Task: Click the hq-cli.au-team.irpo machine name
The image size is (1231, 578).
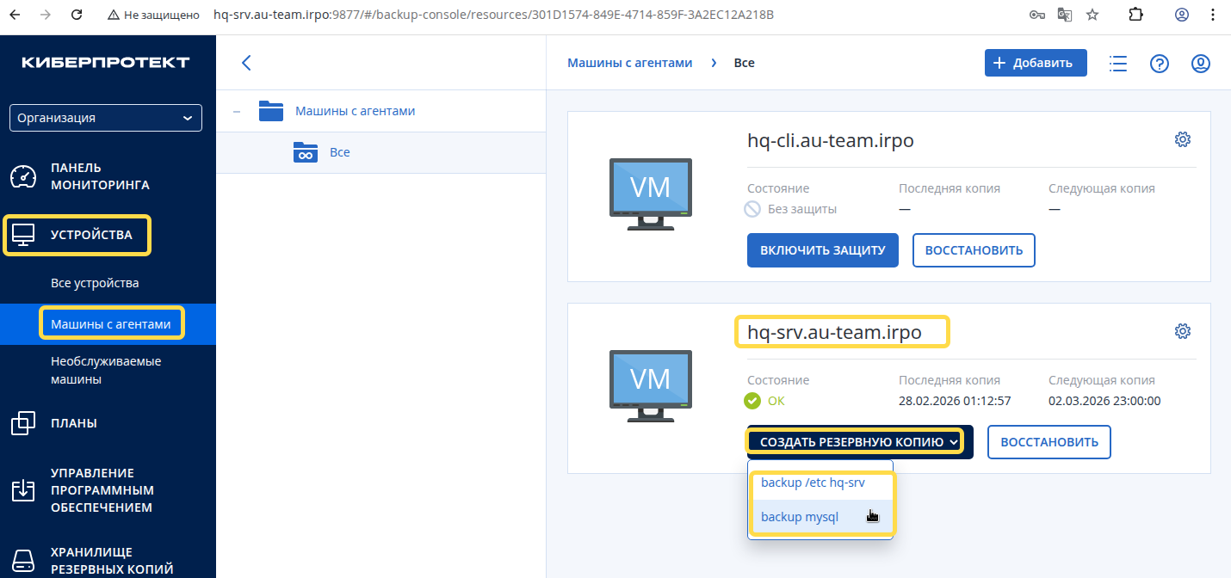Action: click(x=831, y=140)
